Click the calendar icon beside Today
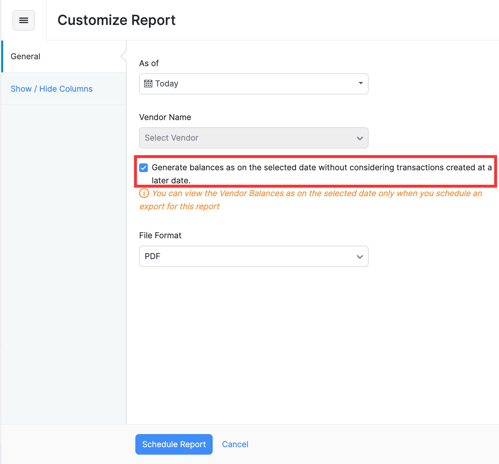 pyautogui.click(x=148, y=84)
